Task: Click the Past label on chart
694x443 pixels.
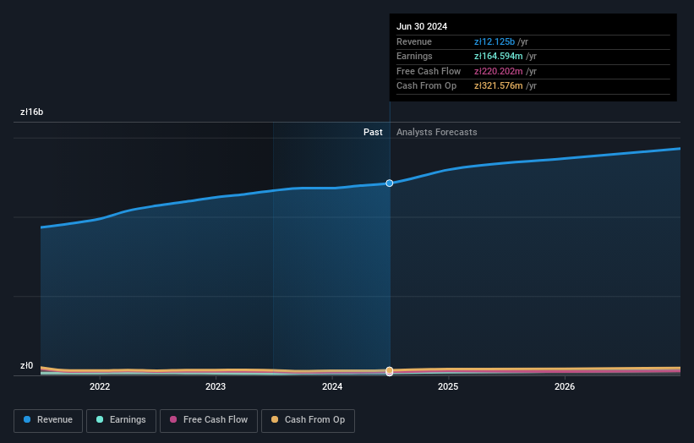Action: coord(373,132)
